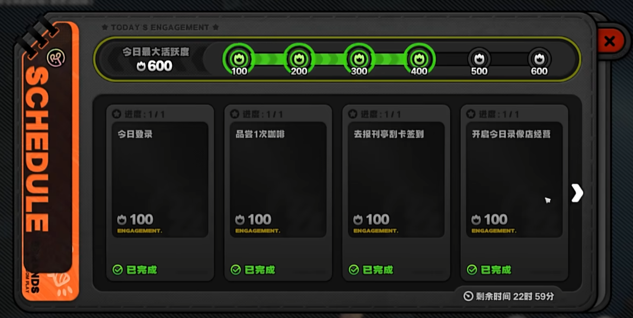Click the 已完成 label on 开启今日录像店经营 card
This screenshot has height=318, width=633.
click(x=496, y=270)
